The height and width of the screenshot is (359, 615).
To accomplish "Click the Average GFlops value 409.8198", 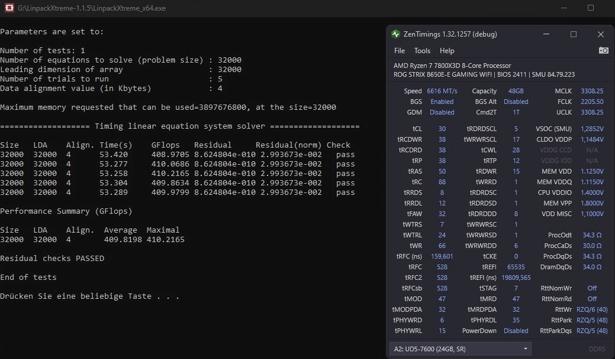I will point(123,239).
